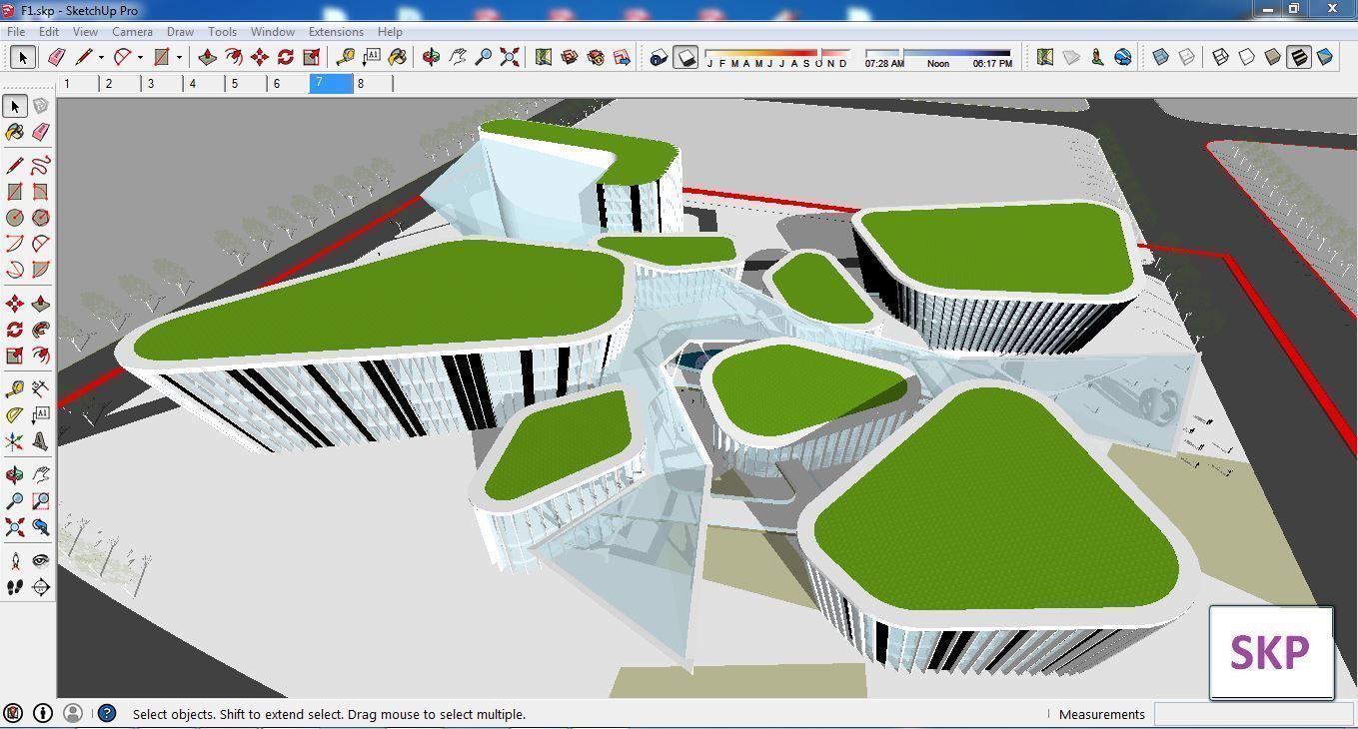
Task: Select the Move tool in top toolbar
Action: [259, 58]
